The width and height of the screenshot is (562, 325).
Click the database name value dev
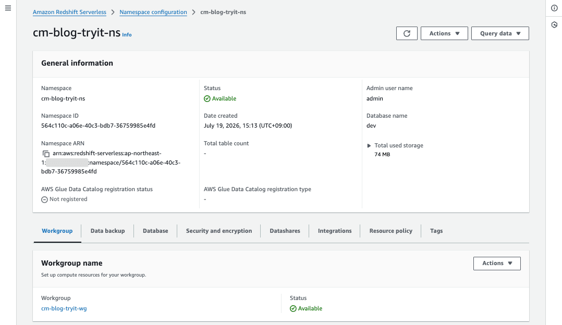(371, 126)
